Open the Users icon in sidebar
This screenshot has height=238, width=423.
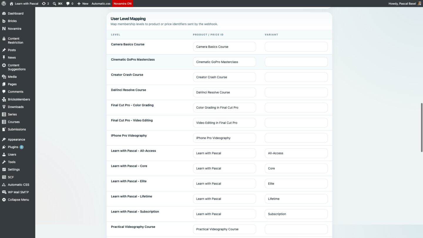pos(4,155)
